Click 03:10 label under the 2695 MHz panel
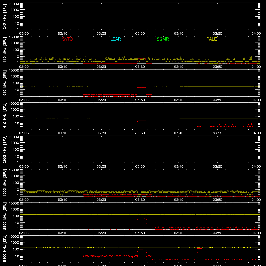The height and width of the screenshot is (266, 266). coord(63,167)
